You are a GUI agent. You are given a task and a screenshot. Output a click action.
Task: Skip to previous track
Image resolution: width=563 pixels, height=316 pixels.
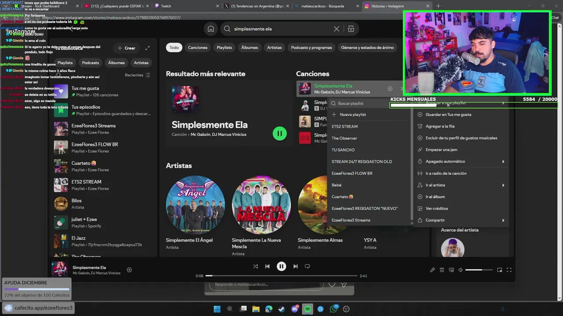pos(267,266)
